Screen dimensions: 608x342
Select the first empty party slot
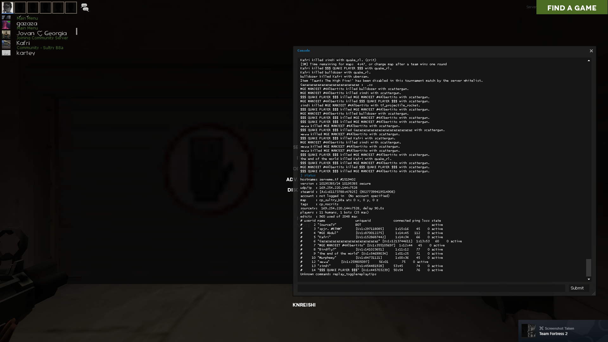[x=20, y=7]
